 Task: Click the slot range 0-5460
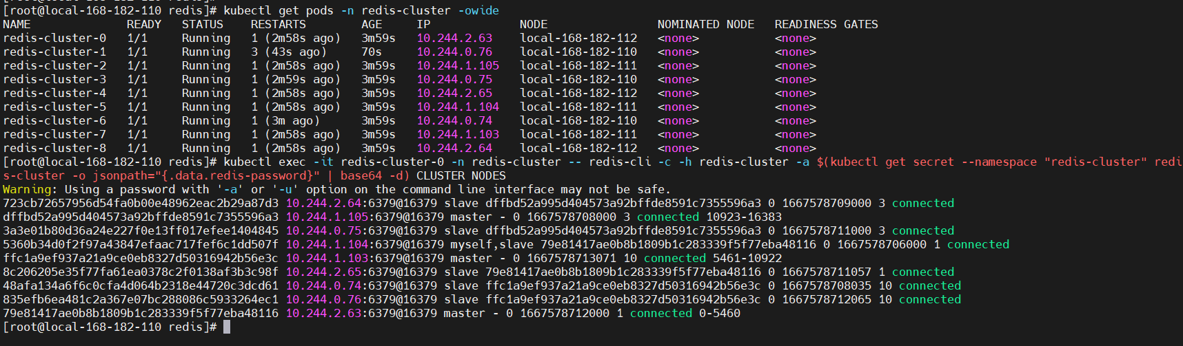tap(720, 313)
